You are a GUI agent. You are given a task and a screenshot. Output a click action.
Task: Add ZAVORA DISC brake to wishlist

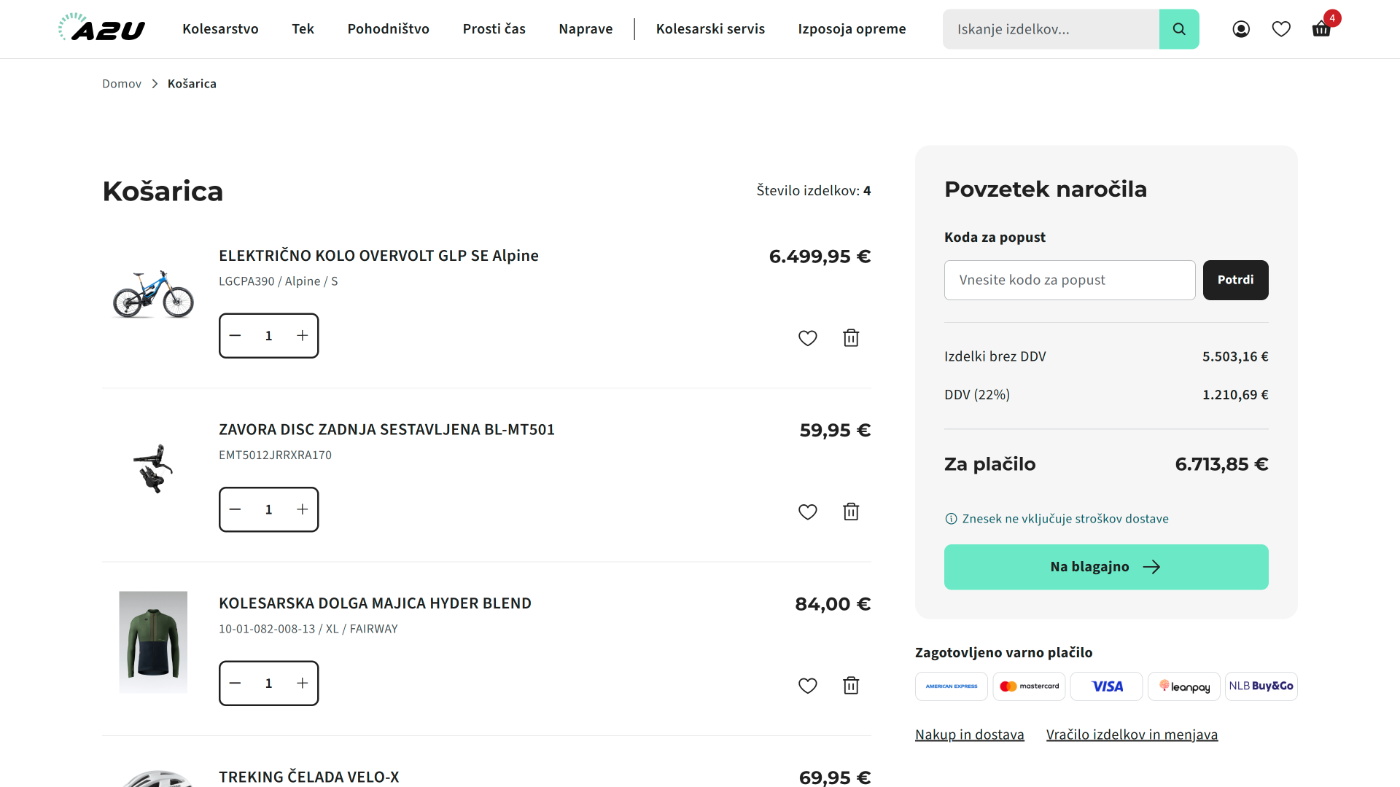[807, 512]
